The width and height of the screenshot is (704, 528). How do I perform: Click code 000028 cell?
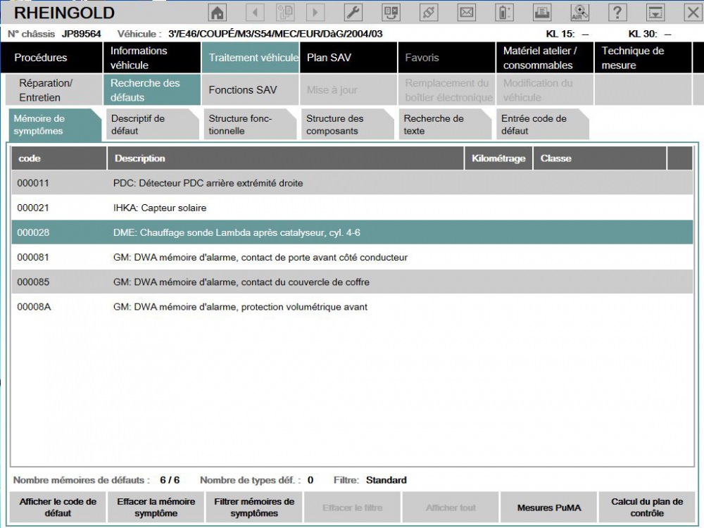pos(33,232)
